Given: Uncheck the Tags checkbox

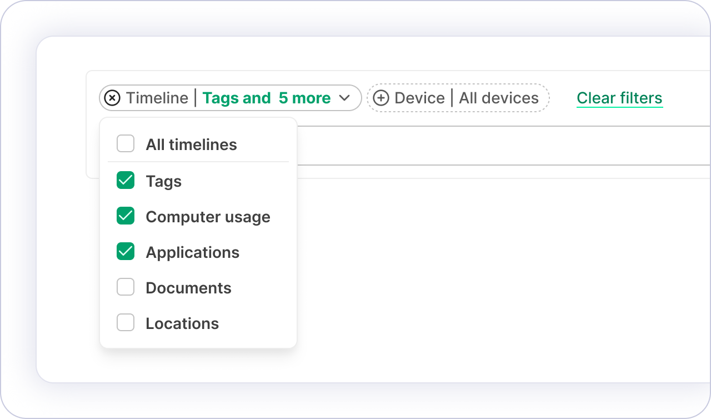Looking at the screenshot, I should (x=126, y=181).
